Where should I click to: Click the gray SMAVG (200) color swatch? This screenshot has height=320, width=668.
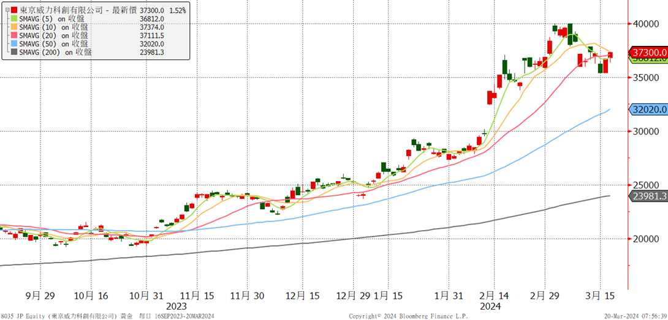click(15, 53)
